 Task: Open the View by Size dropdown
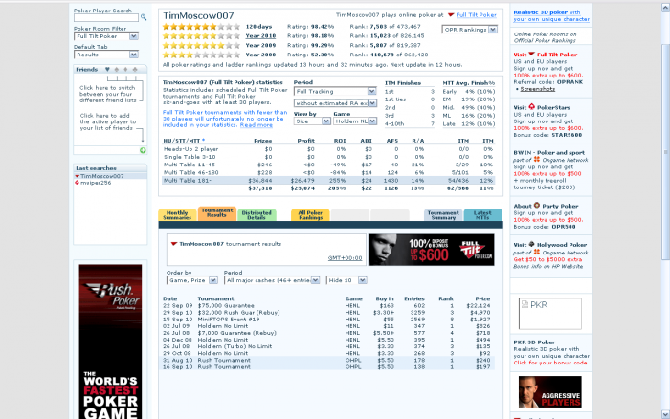point(312,121)
